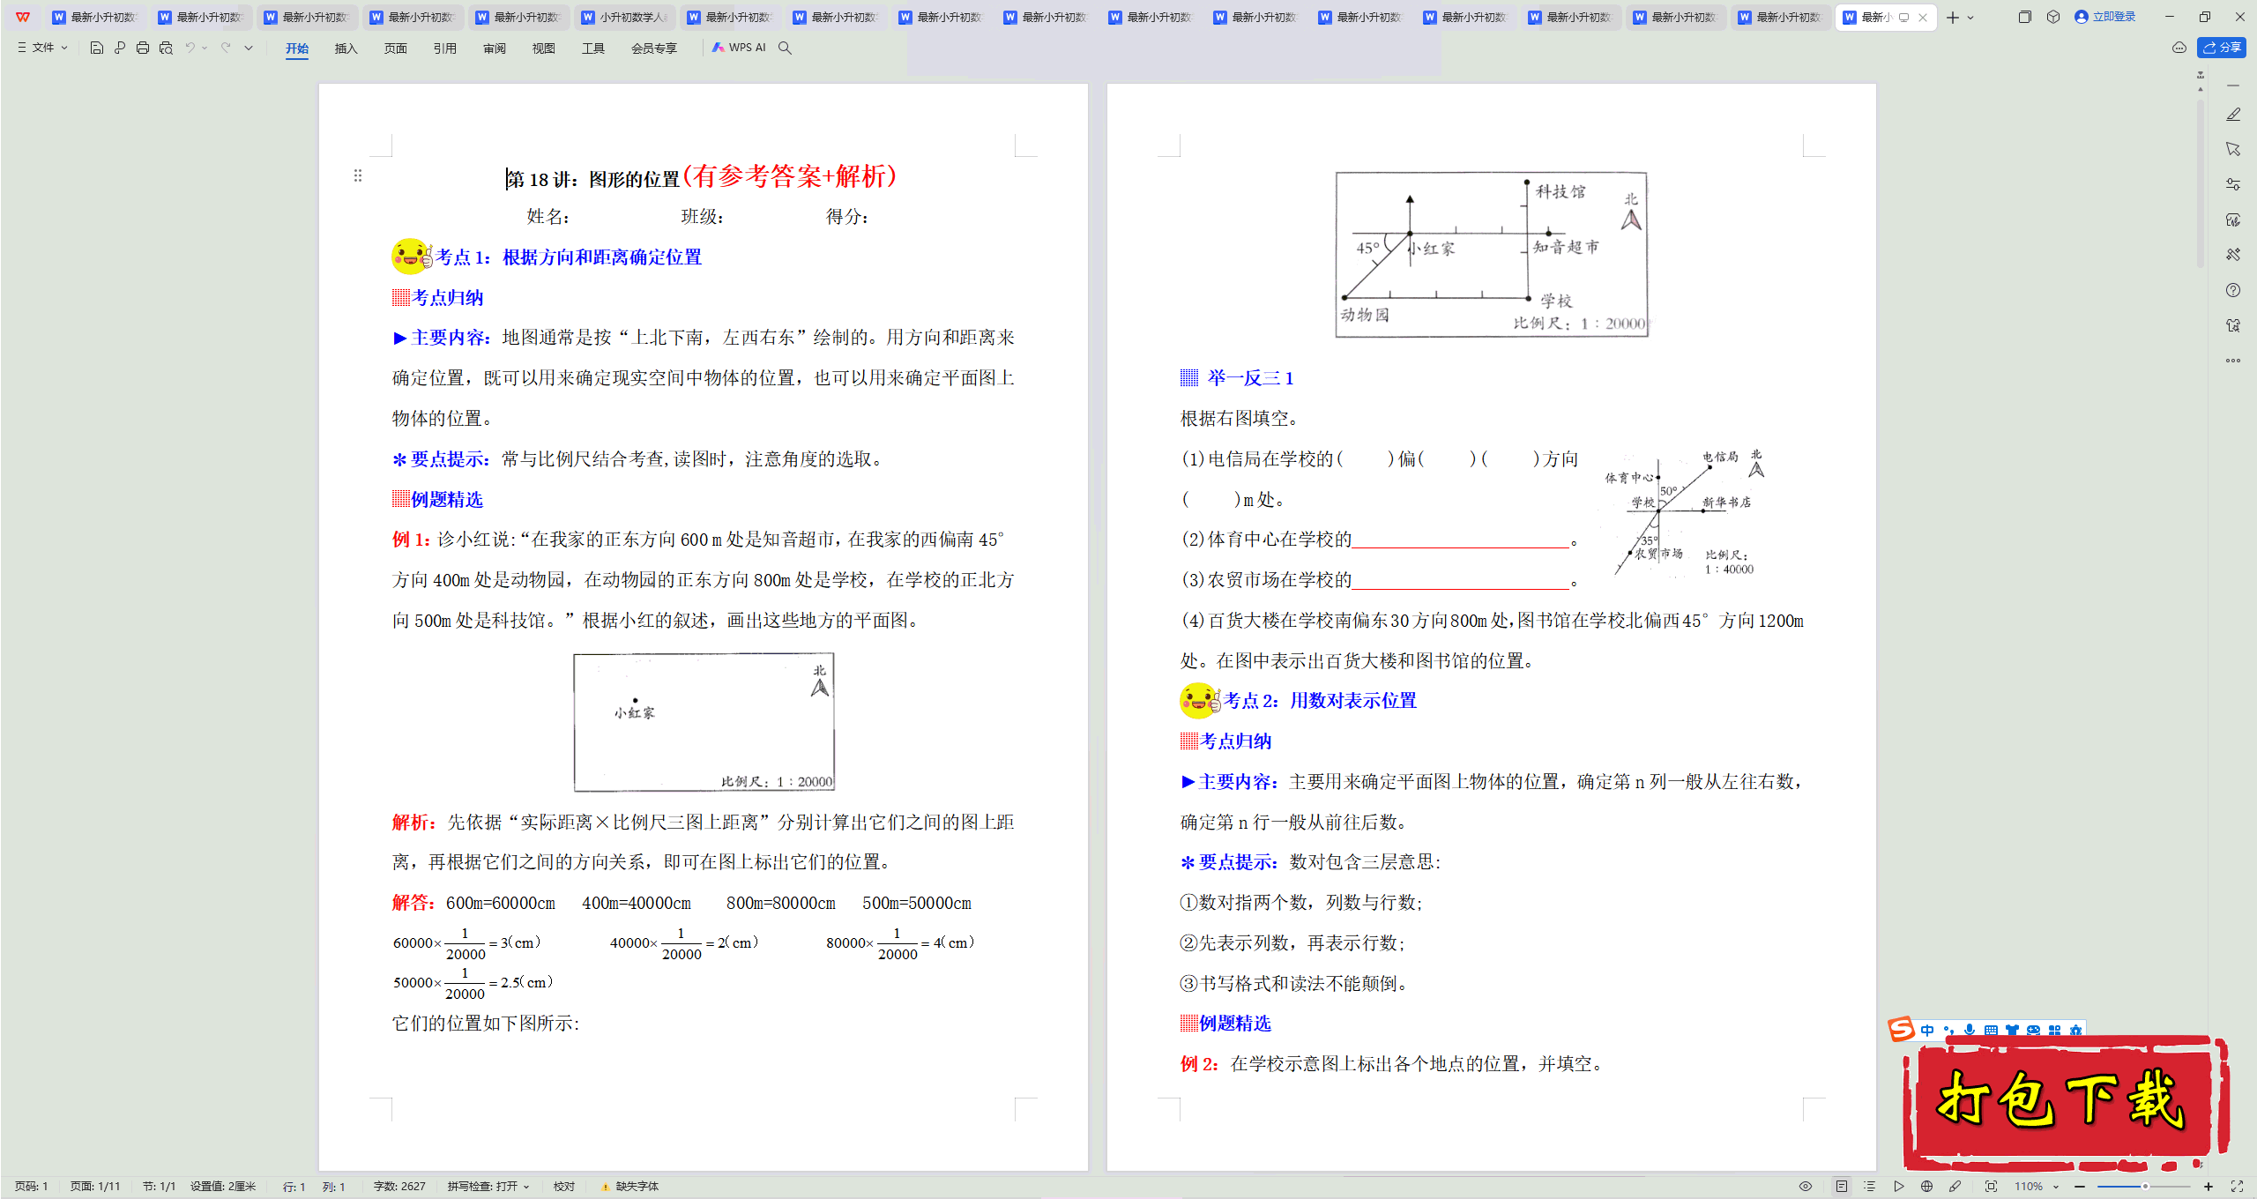
Task: Open the multi-window tab manager icon
Action: [2025, 17]
